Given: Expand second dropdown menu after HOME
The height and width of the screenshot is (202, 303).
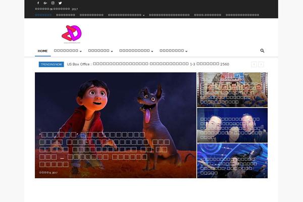Looking at the screenshot, I should click(100, 51).
